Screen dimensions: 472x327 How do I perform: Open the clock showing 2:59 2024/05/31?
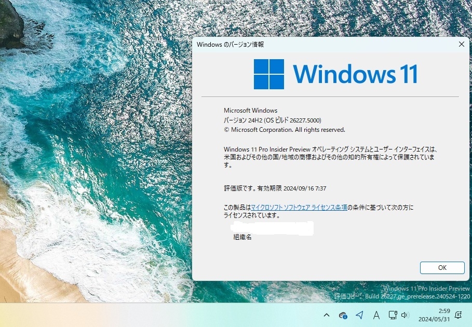point(434,315)
